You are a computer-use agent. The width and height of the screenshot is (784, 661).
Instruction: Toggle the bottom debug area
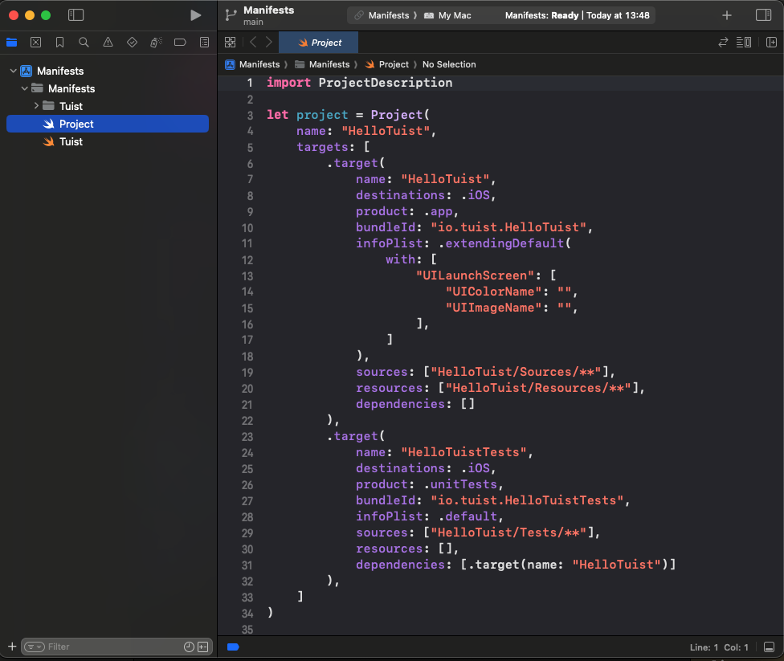pos(769,647)
